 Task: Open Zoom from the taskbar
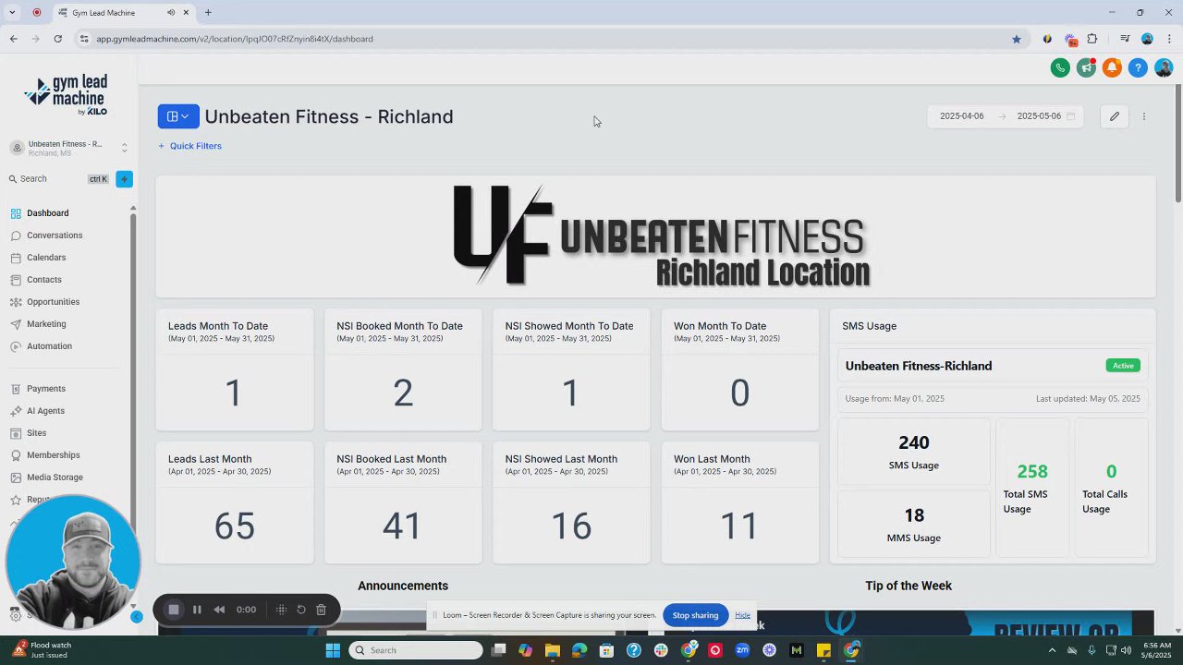pyautogui.click(x=742, y=650)
